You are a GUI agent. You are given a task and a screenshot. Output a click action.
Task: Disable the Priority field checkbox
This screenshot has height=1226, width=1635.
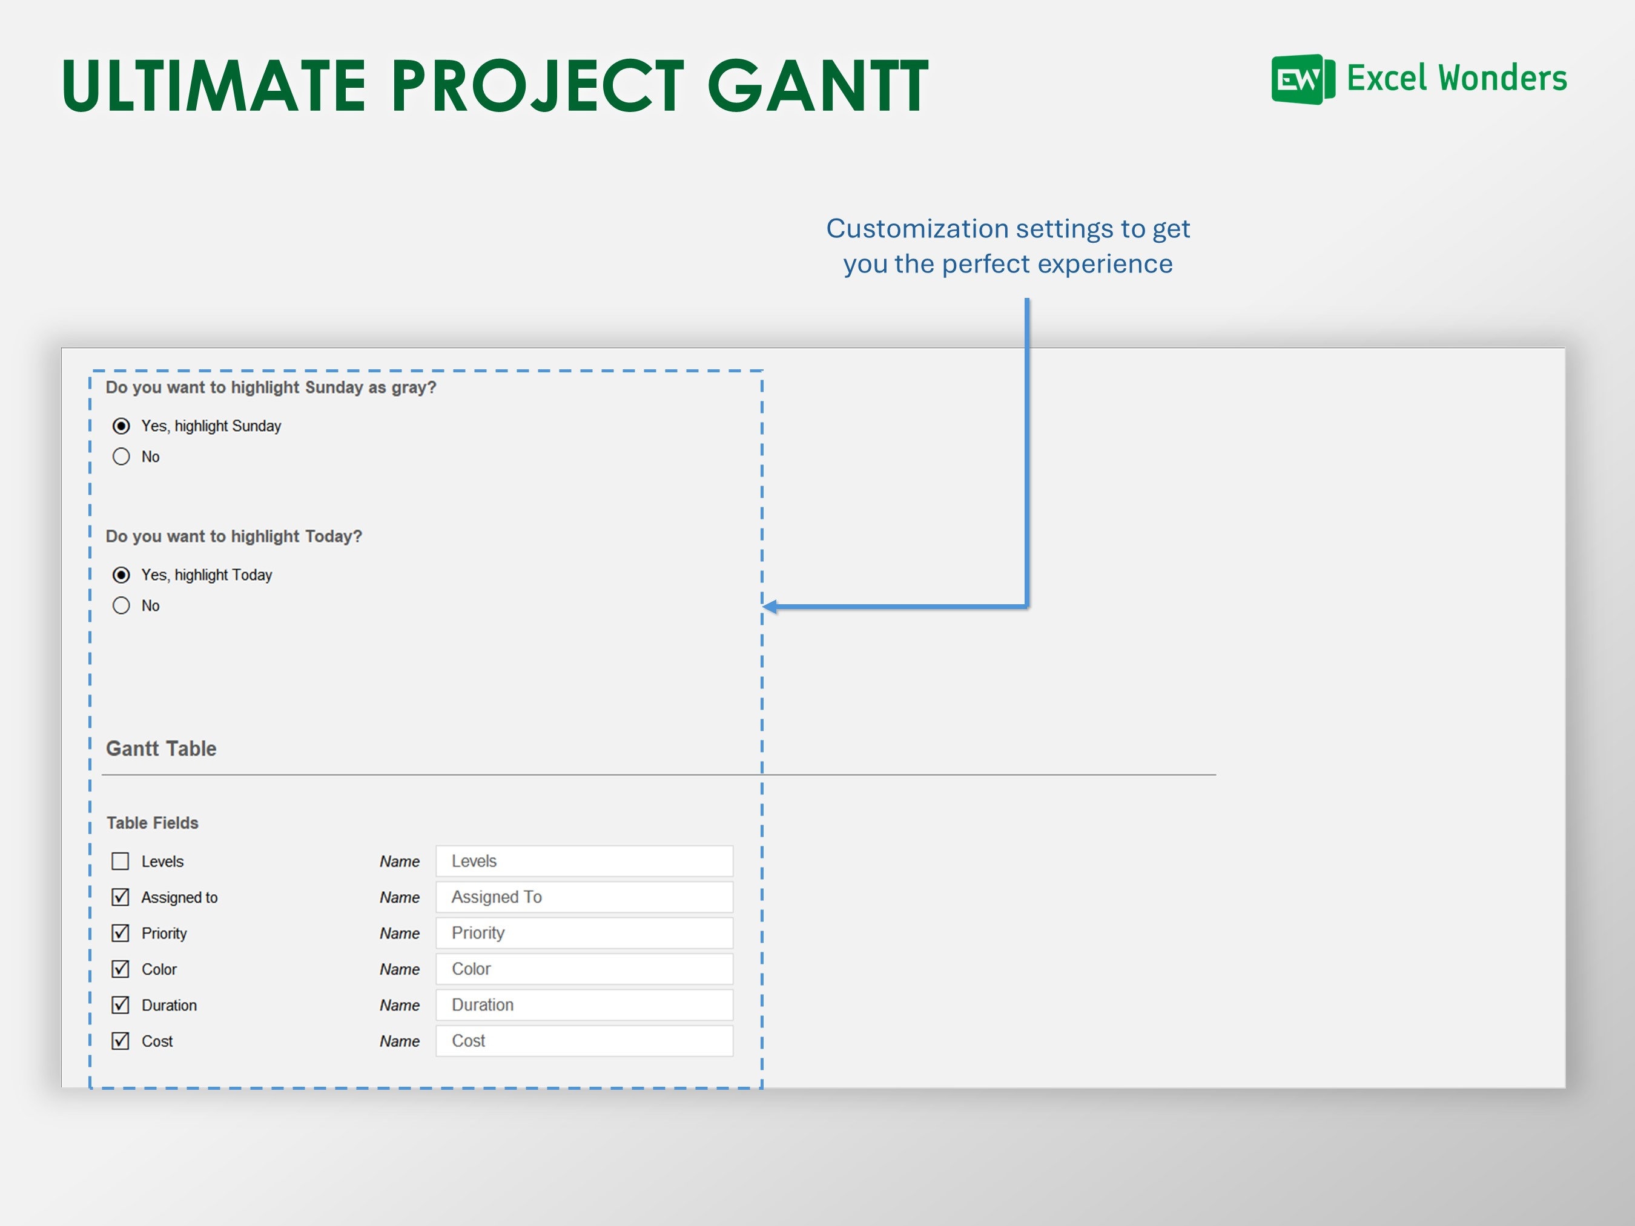[x=121, y=932]
